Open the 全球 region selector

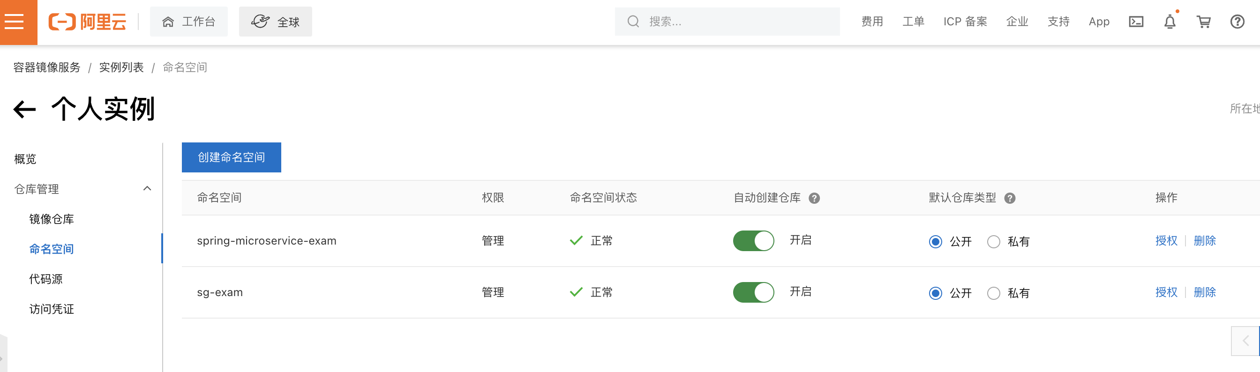pos(275,22)
